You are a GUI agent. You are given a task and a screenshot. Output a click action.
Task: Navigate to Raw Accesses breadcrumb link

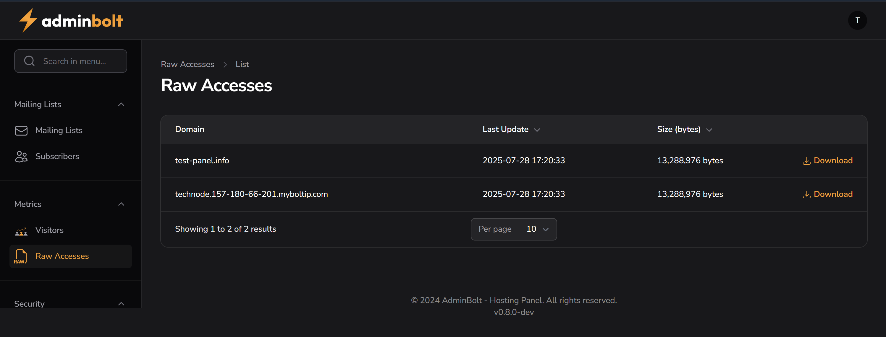[187, 64]
